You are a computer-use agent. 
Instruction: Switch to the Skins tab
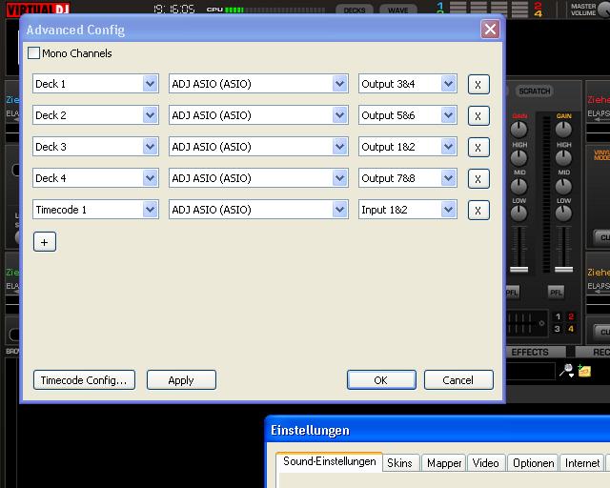pos(399,463)
